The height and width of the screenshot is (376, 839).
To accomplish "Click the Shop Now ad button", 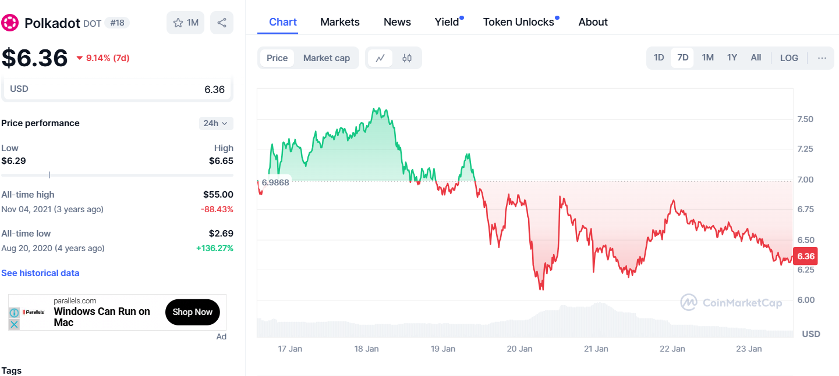I will 192,312.
